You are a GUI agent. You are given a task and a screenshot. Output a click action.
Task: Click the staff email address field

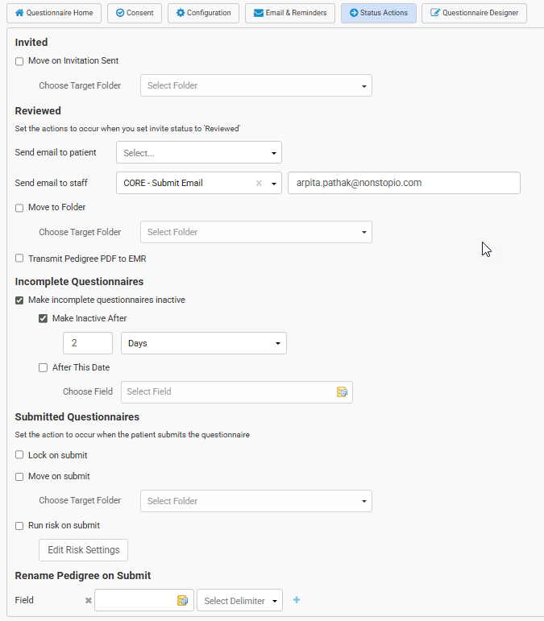pos(403,184)
